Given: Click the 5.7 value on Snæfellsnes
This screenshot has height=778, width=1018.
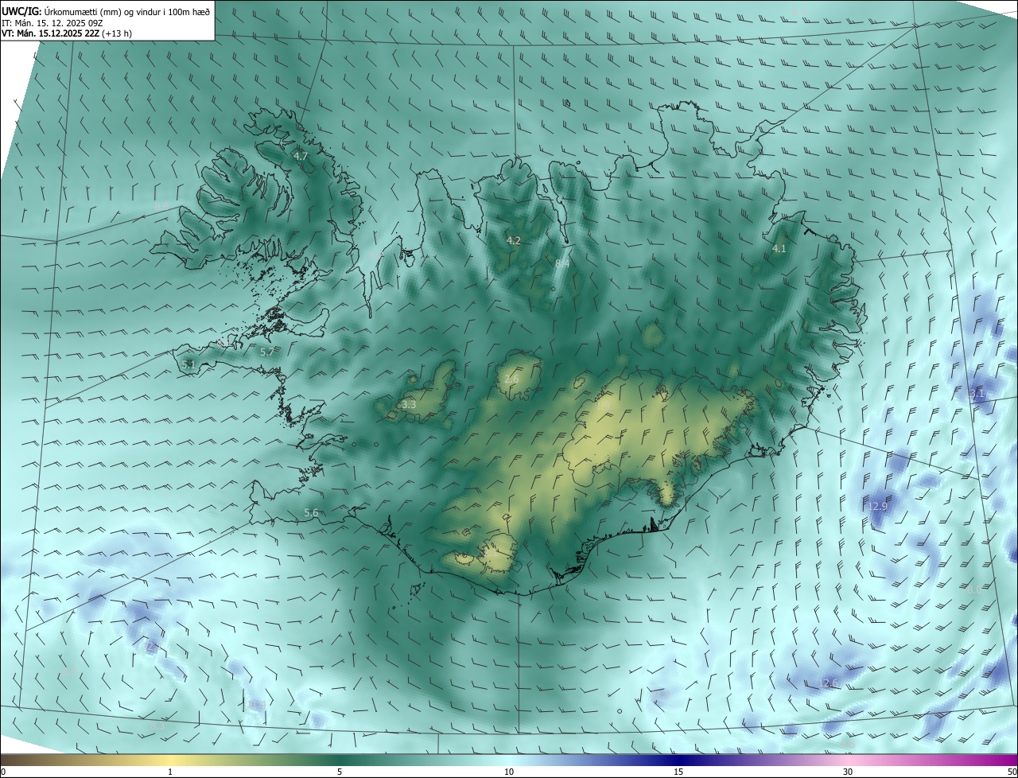Looking at the screenshot, I should coord(267,352).
